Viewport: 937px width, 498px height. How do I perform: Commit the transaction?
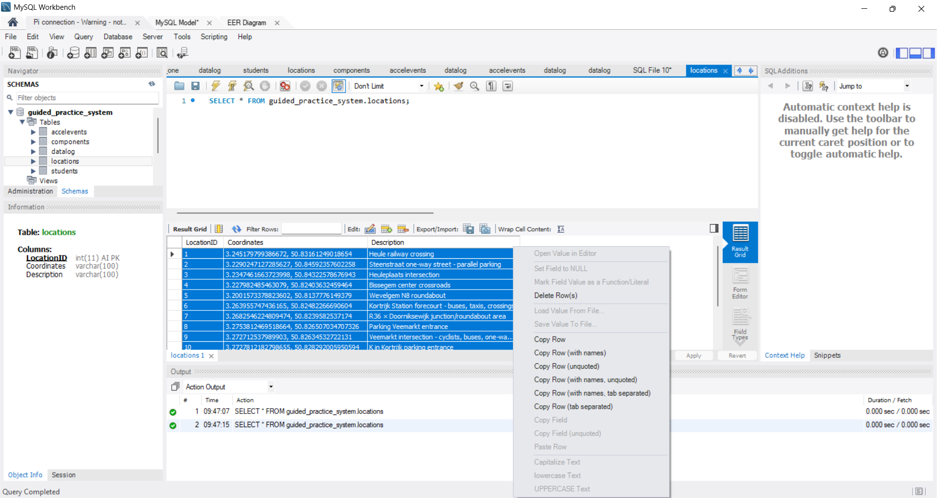pyautogui.click(x=305, y=86)
